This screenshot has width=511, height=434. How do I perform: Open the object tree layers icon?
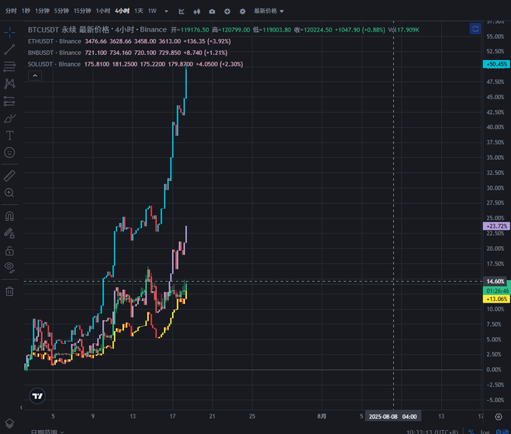[10, 423]
